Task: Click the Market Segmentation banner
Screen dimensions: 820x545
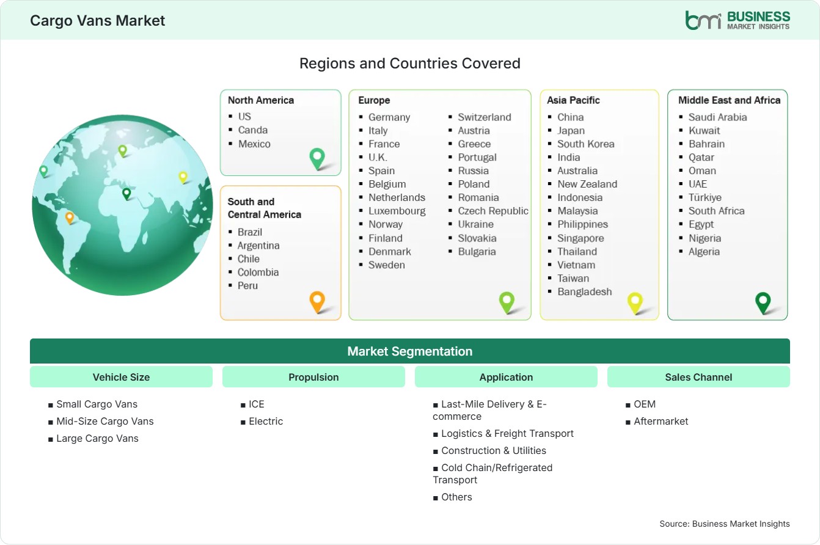Action: (410, 351)
